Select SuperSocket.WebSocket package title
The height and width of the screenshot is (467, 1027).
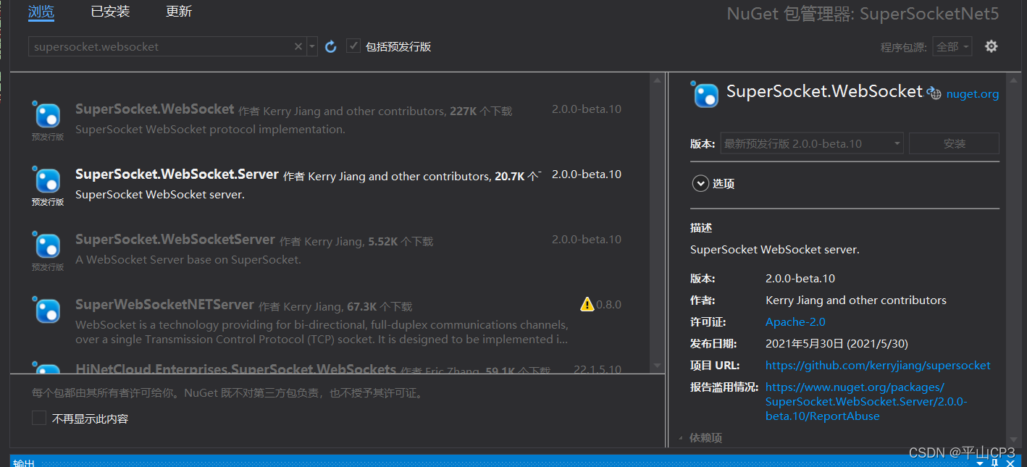click(x=155, y=109)
